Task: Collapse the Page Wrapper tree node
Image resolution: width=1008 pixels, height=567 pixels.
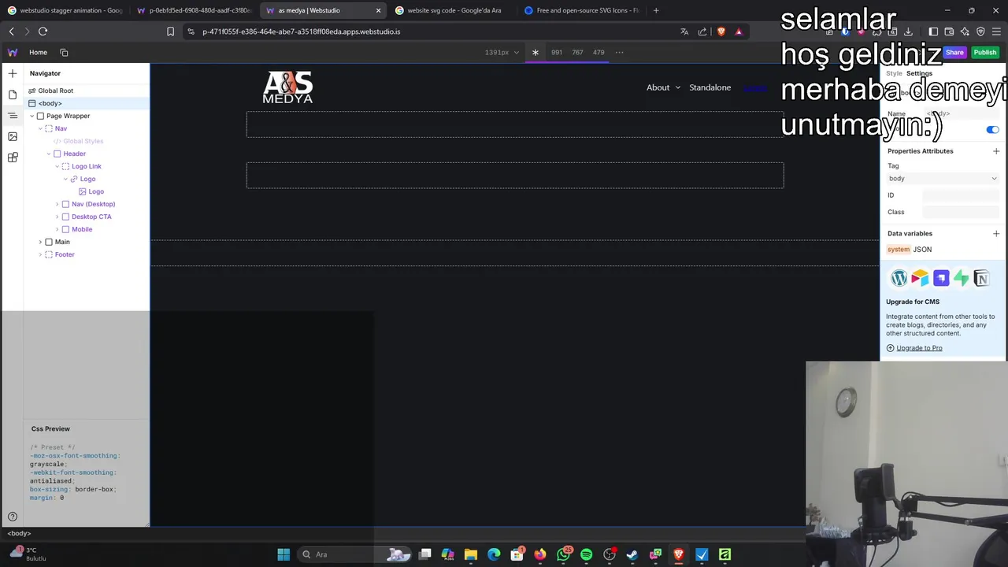Action: coord(32,116)
